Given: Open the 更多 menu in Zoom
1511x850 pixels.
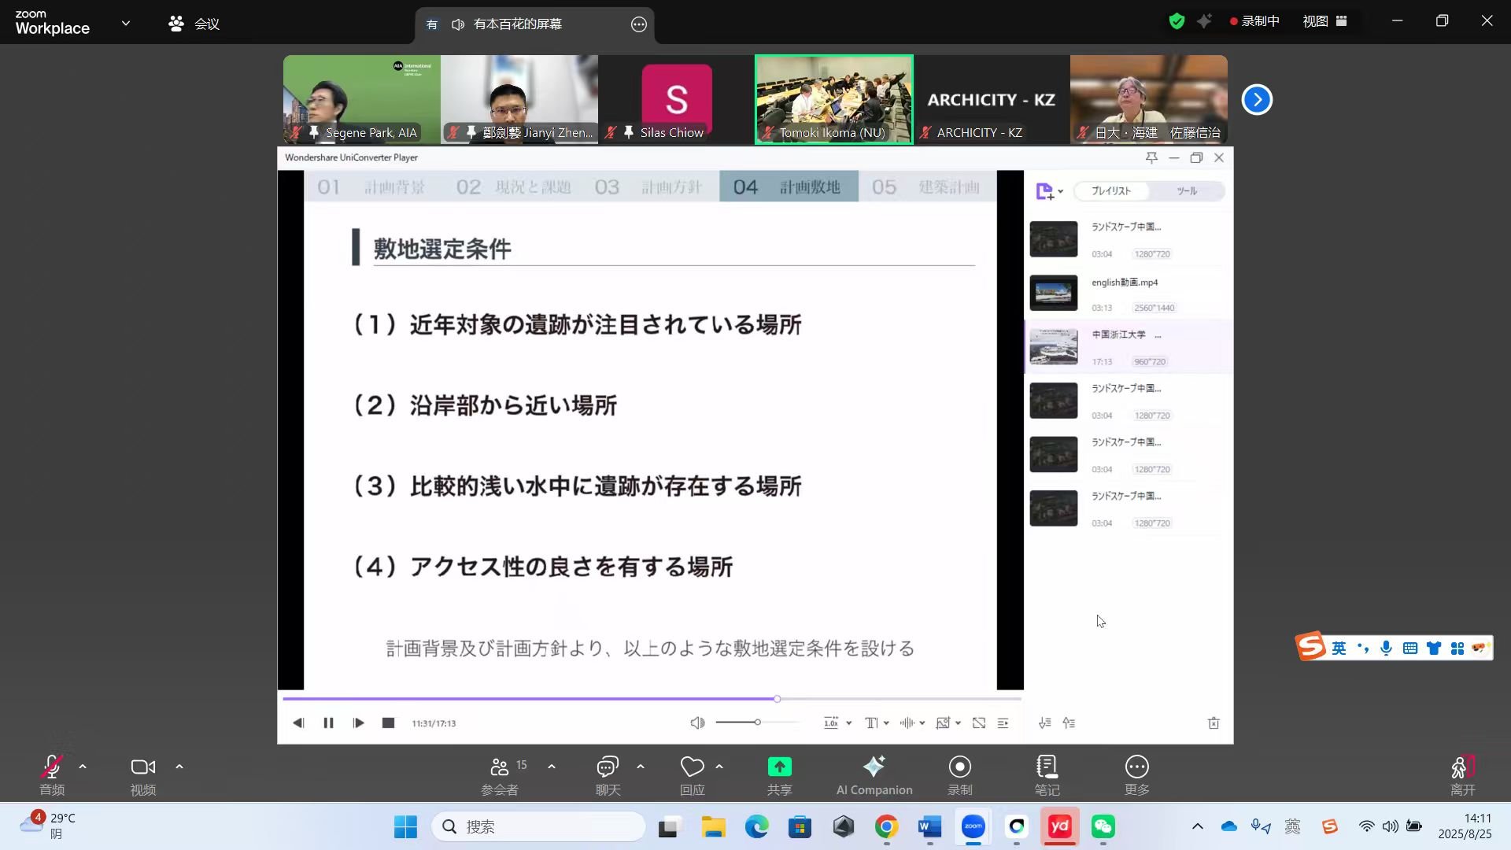Looking at the screenshot, I should (x=1136, y=774).
